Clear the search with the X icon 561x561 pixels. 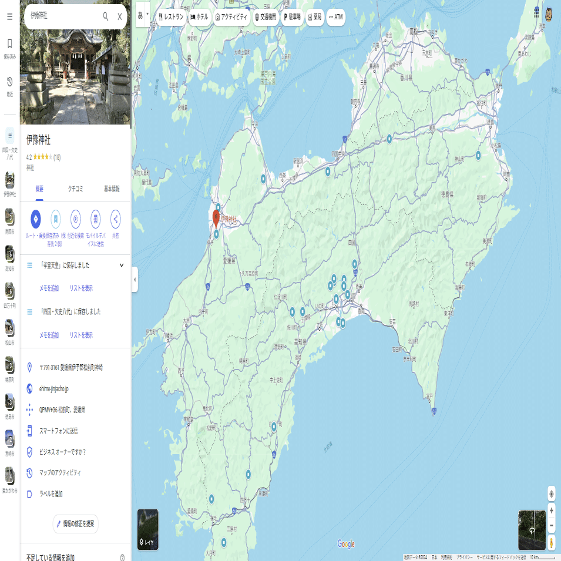pyautogui.click(x=120, y=16)
